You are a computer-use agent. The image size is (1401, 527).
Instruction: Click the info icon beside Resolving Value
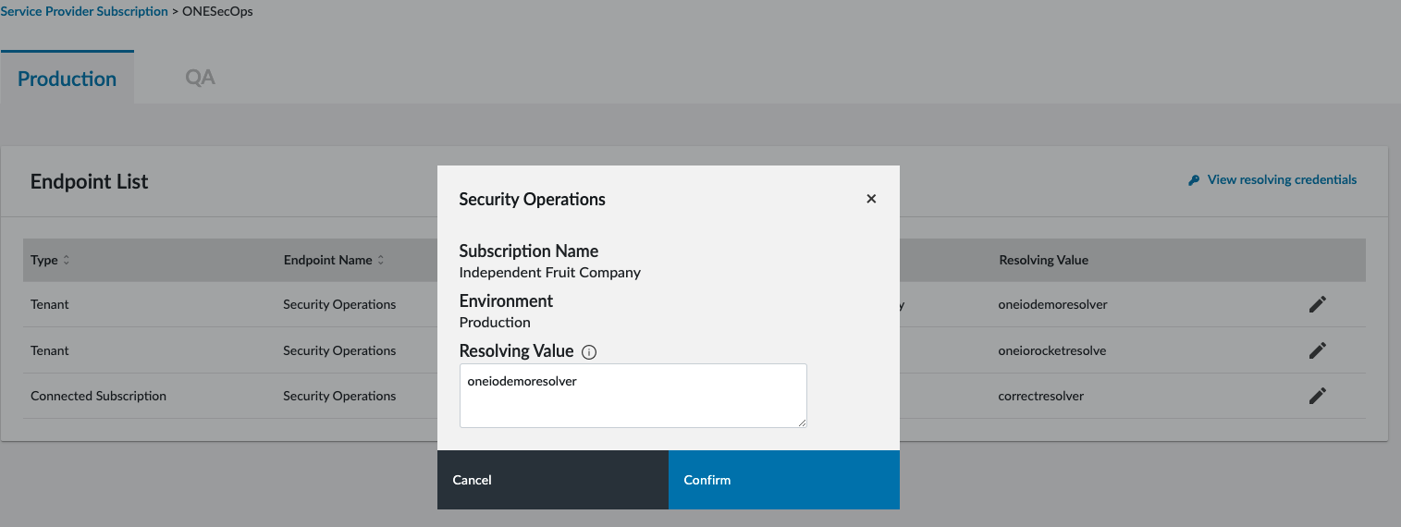[x=589, y=351]
